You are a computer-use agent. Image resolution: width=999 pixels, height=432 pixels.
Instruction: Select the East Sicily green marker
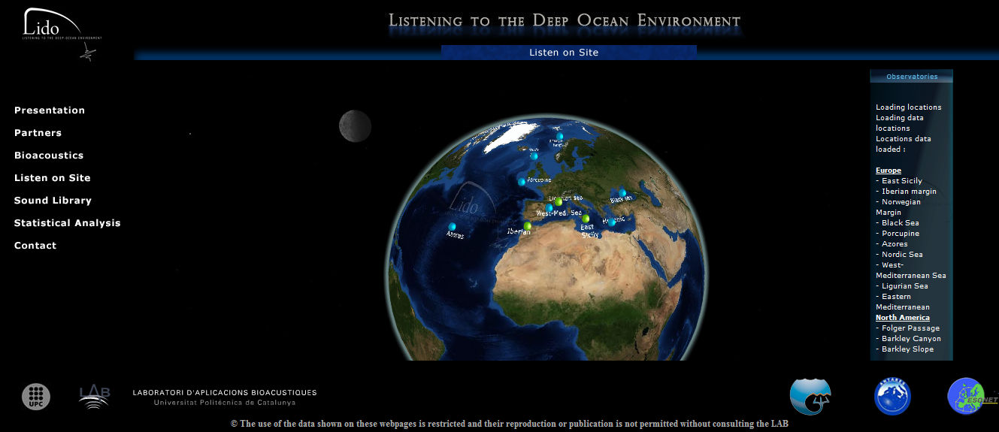pyautogui.click(x=586, y=218)
